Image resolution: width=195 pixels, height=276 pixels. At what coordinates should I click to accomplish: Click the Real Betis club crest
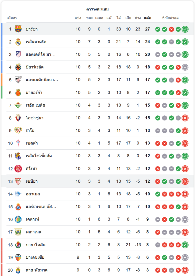(x=18, y=105)
